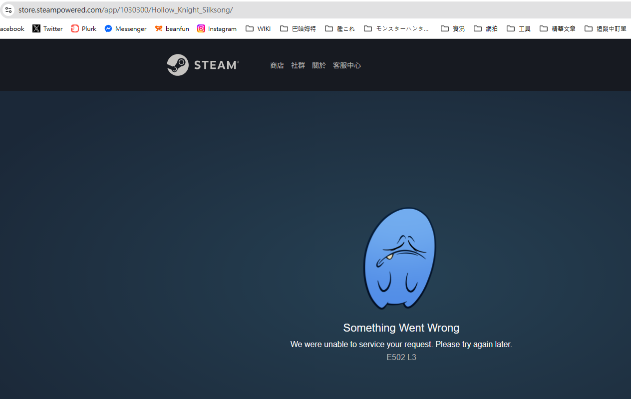Open the Messenger bookmark
The height and width of the screenshot is (399, 631).
125,28
